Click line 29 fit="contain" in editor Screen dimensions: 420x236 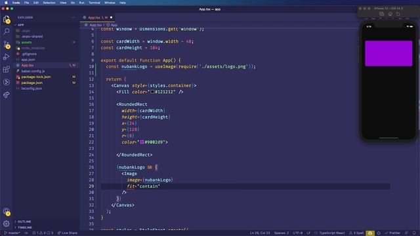[x=143, y=186]
